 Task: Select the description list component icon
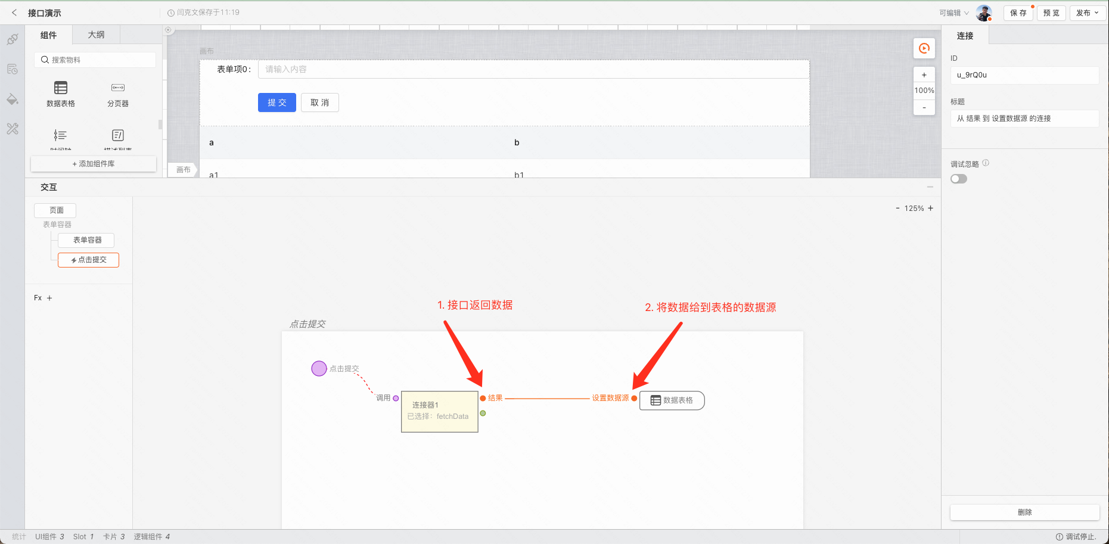[x=118, y=135]
